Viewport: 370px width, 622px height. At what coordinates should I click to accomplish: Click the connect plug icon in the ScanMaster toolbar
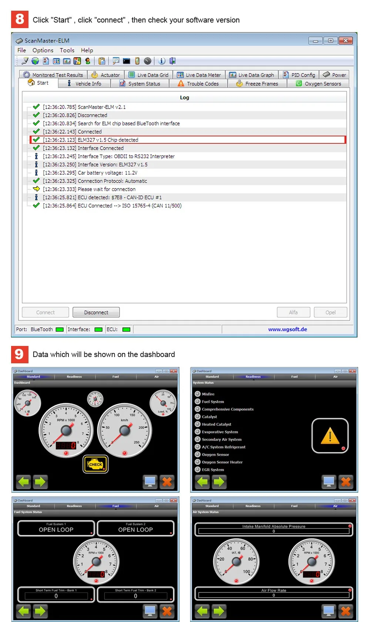[x=25, y=61]
